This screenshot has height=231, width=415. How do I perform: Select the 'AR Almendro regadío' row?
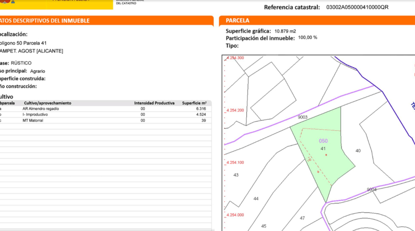[x=106, y=109]
